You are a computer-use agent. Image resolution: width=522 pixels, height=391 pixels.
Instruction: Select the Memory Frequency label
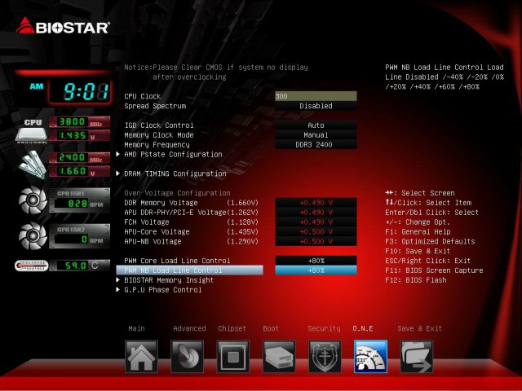coord(157,145)
